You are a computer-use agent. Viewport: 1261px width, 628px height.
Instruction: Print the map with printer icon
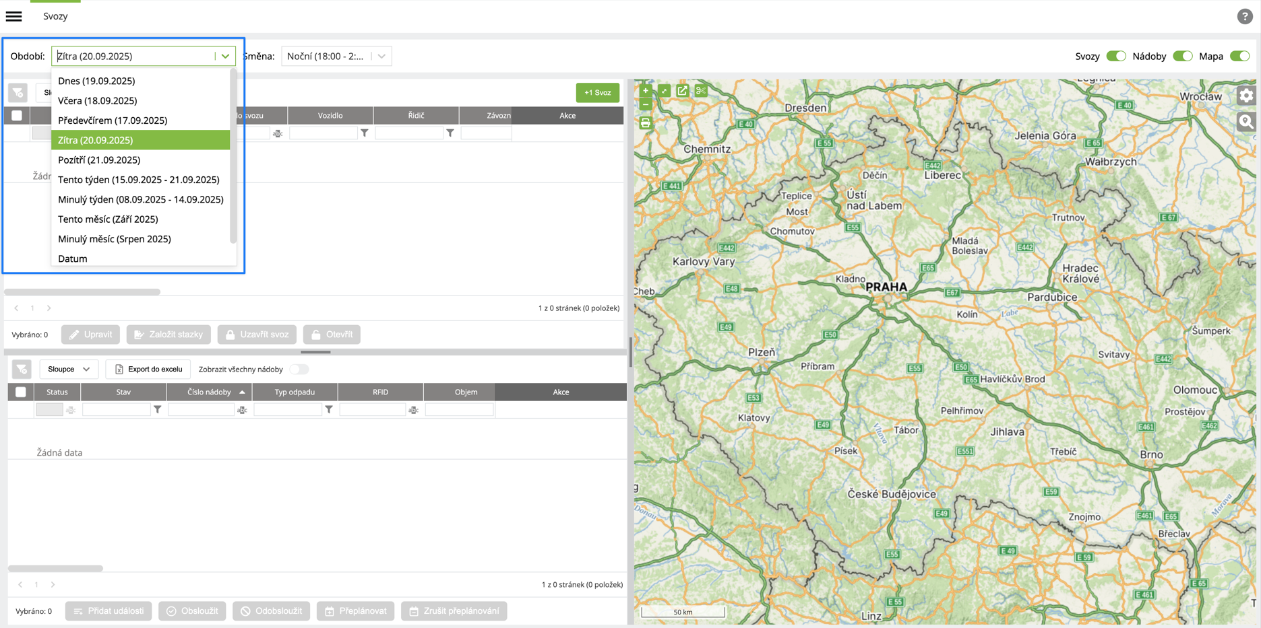click(x=646, y=123)
